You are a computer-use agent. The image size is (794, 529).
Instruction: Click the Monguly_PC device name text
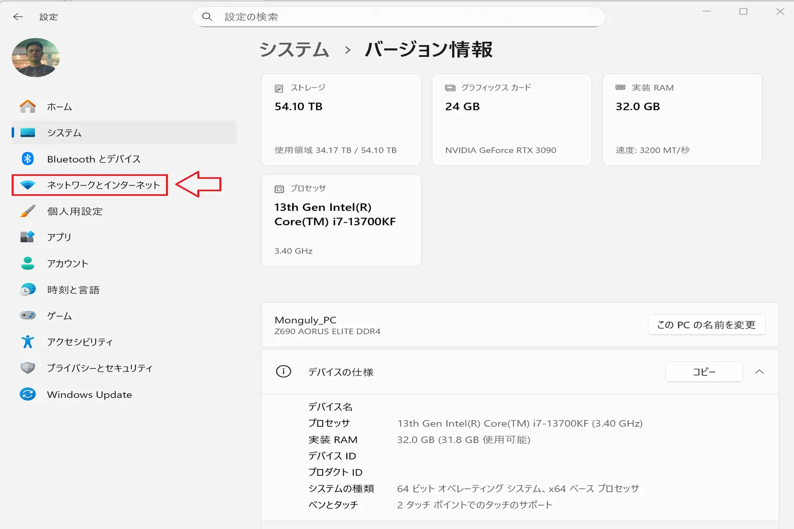click(x=305, y=320)
